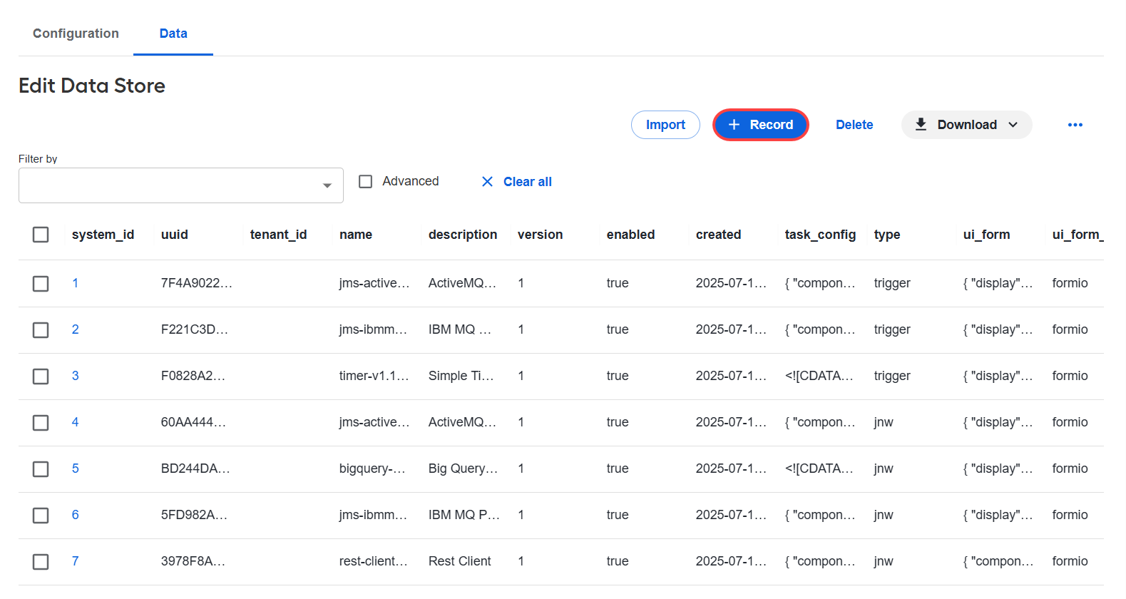1126x599 pixels.
Task: Click the uuid cell 3978F8A…
Action: tap(193, 561)
